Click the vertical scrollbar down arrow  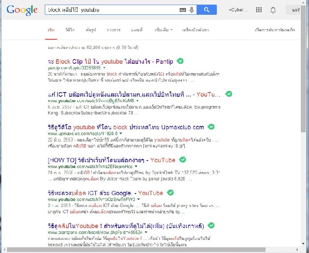303,244
